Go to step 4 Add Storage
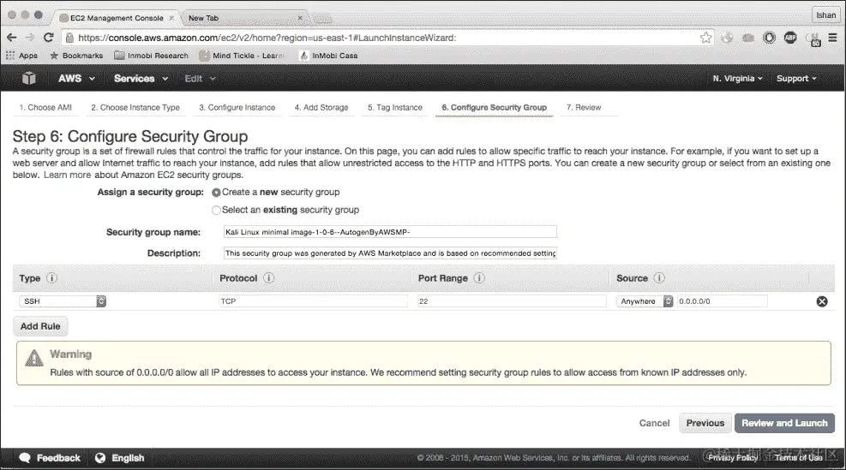 pos(321,107)
